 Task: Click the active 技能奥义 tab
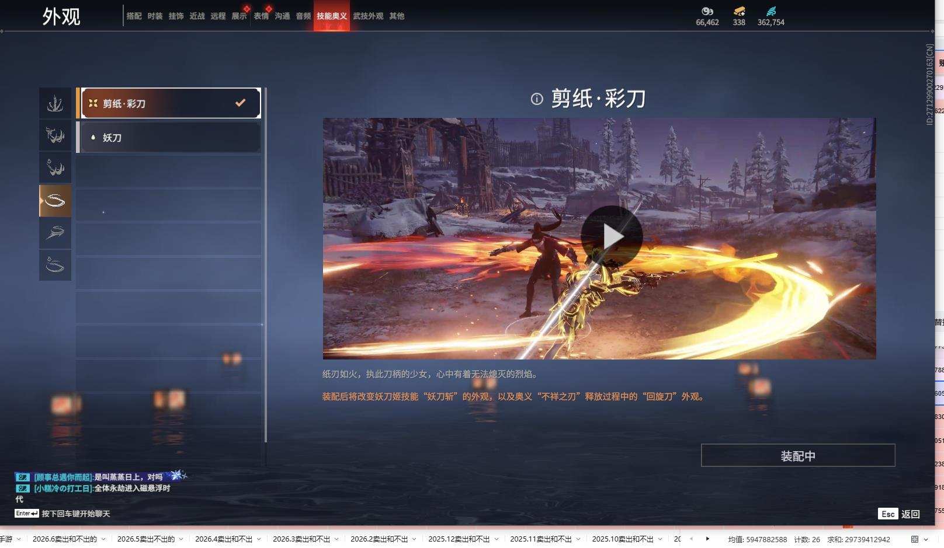tap(332, 16)
